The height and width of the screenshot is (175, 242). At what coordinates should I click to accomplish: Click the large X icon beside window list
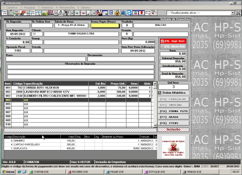[238, 13]
